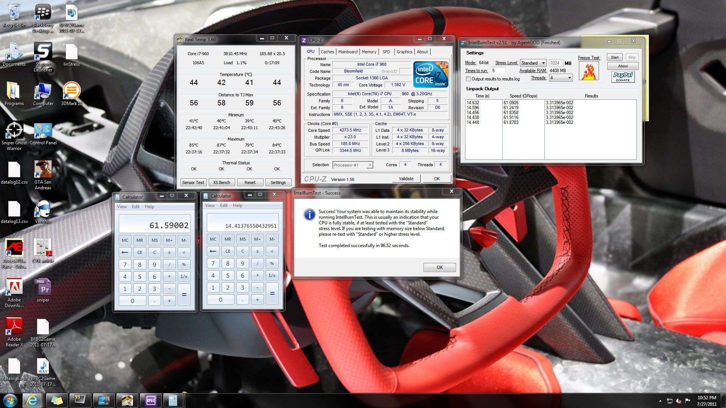726x408 pixels.
Task: Enable Output results to results.log
Action: [x=468, y=79]
